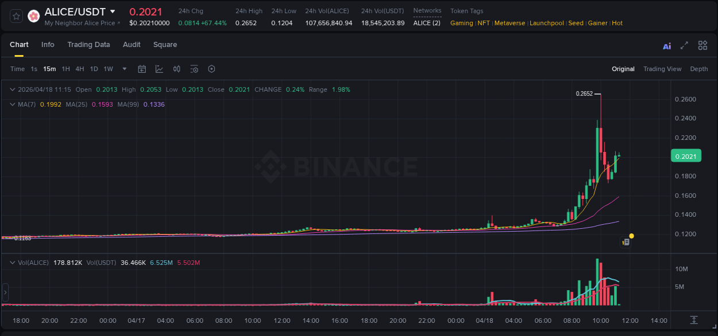The width and height of the screenshot is (718, 336).
Task: Open the widgets grid icon
Action: pyautogui.click(x=702, y=45)
